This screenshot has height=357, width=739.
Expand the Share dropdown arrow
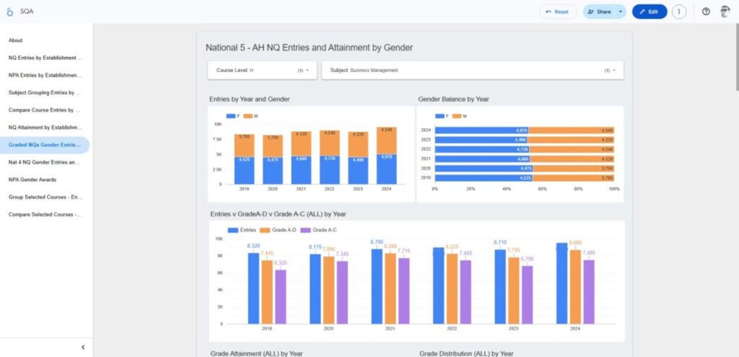[621, 12]
